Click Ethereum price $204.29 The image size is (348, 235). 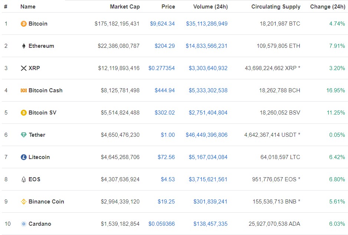pos(165,46)
